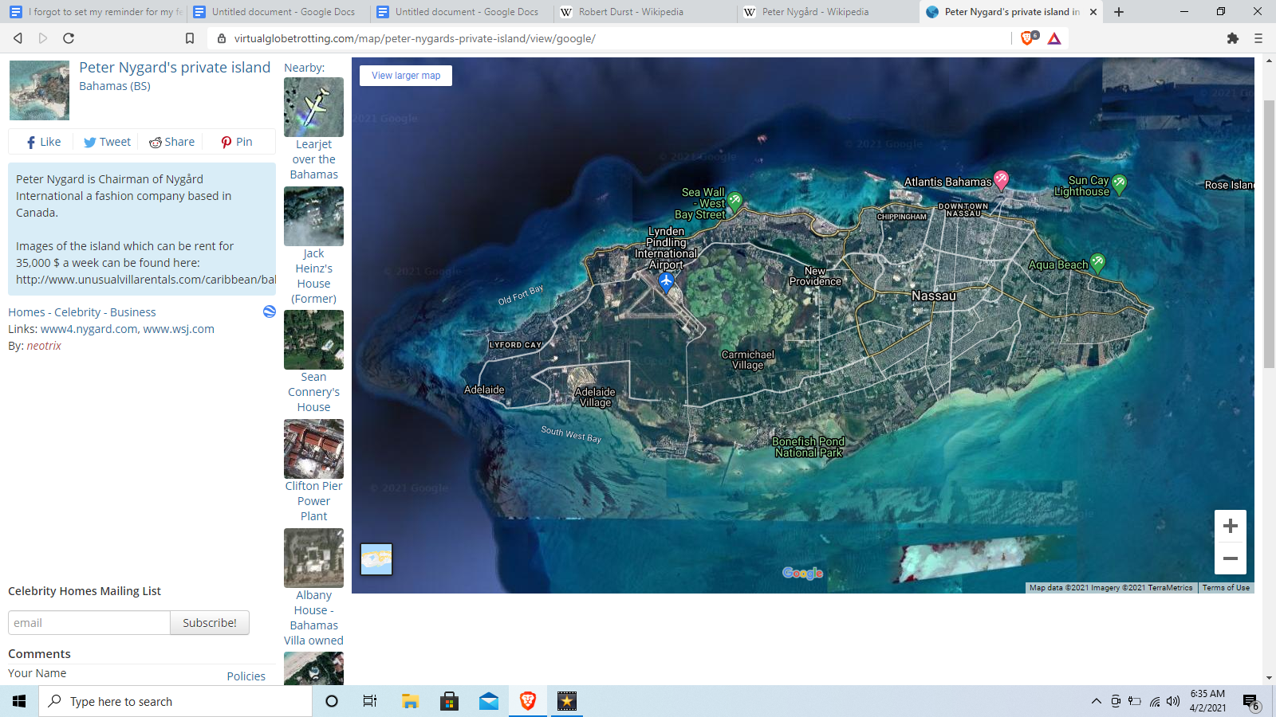Open the volume control in system tray
Screen dimensions: 1276x717
(1173, 701)
